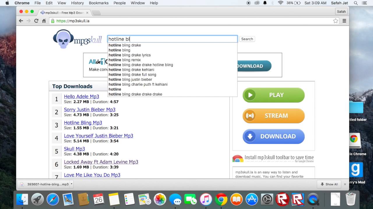Screen dimensions: 373x209
Task: Open Notes app in the dock
Action: (114, 199)
